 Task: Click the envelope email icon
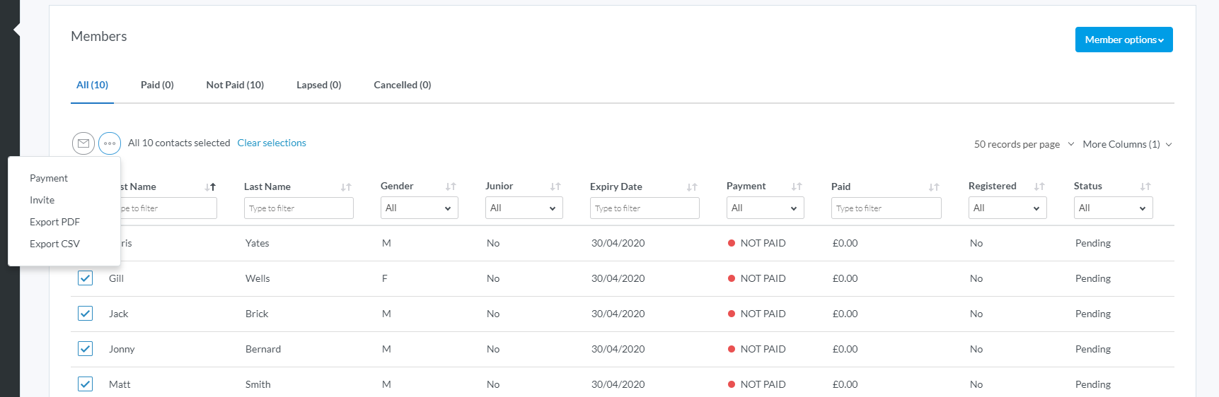tap(83, 143)
